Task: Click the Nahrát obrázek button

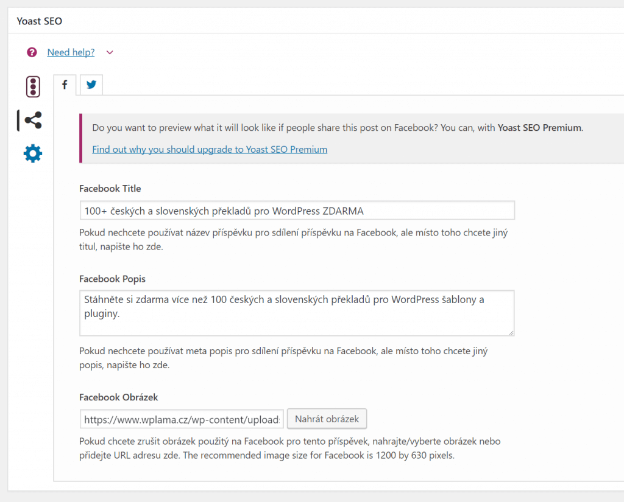Action: click(x=327, y=419)
